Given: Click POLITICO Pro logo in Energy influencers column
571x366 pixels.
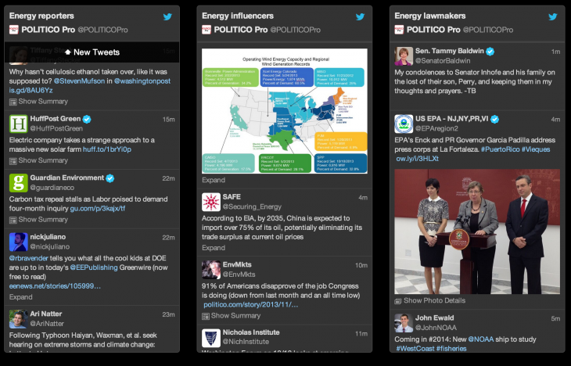Looking at the screenshot, I should (206, 30).
